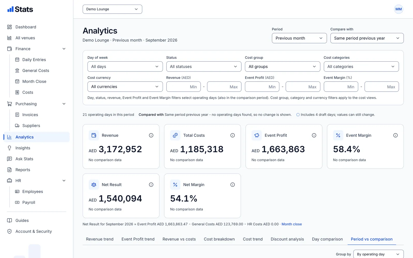The image size is (413, 258).
Task: Show info for the Net Result card
Action: click(151, 185)
